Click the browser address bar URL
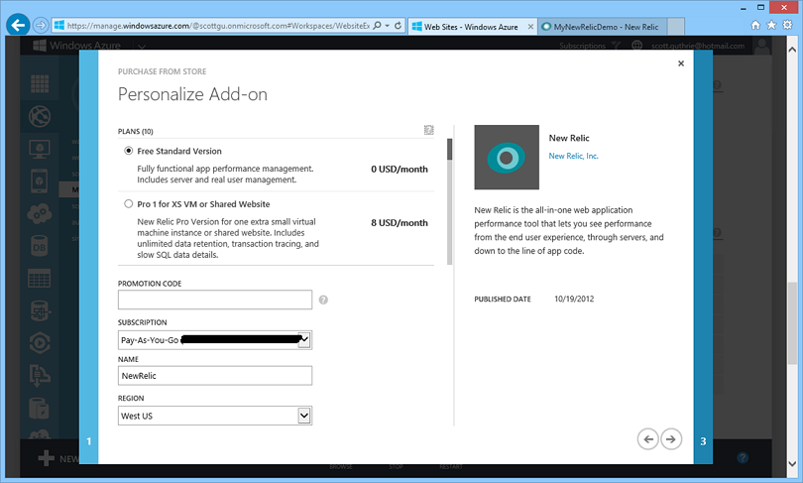Viewport: 803px width, 483px height. (218, 26)
